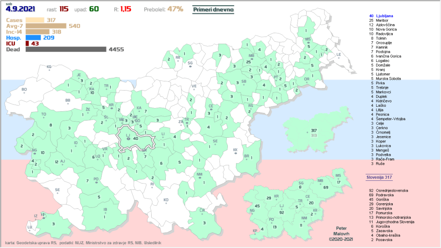441x248 pixels.
Task: Click the dark red ICU bar
Action: click(27, 43)
